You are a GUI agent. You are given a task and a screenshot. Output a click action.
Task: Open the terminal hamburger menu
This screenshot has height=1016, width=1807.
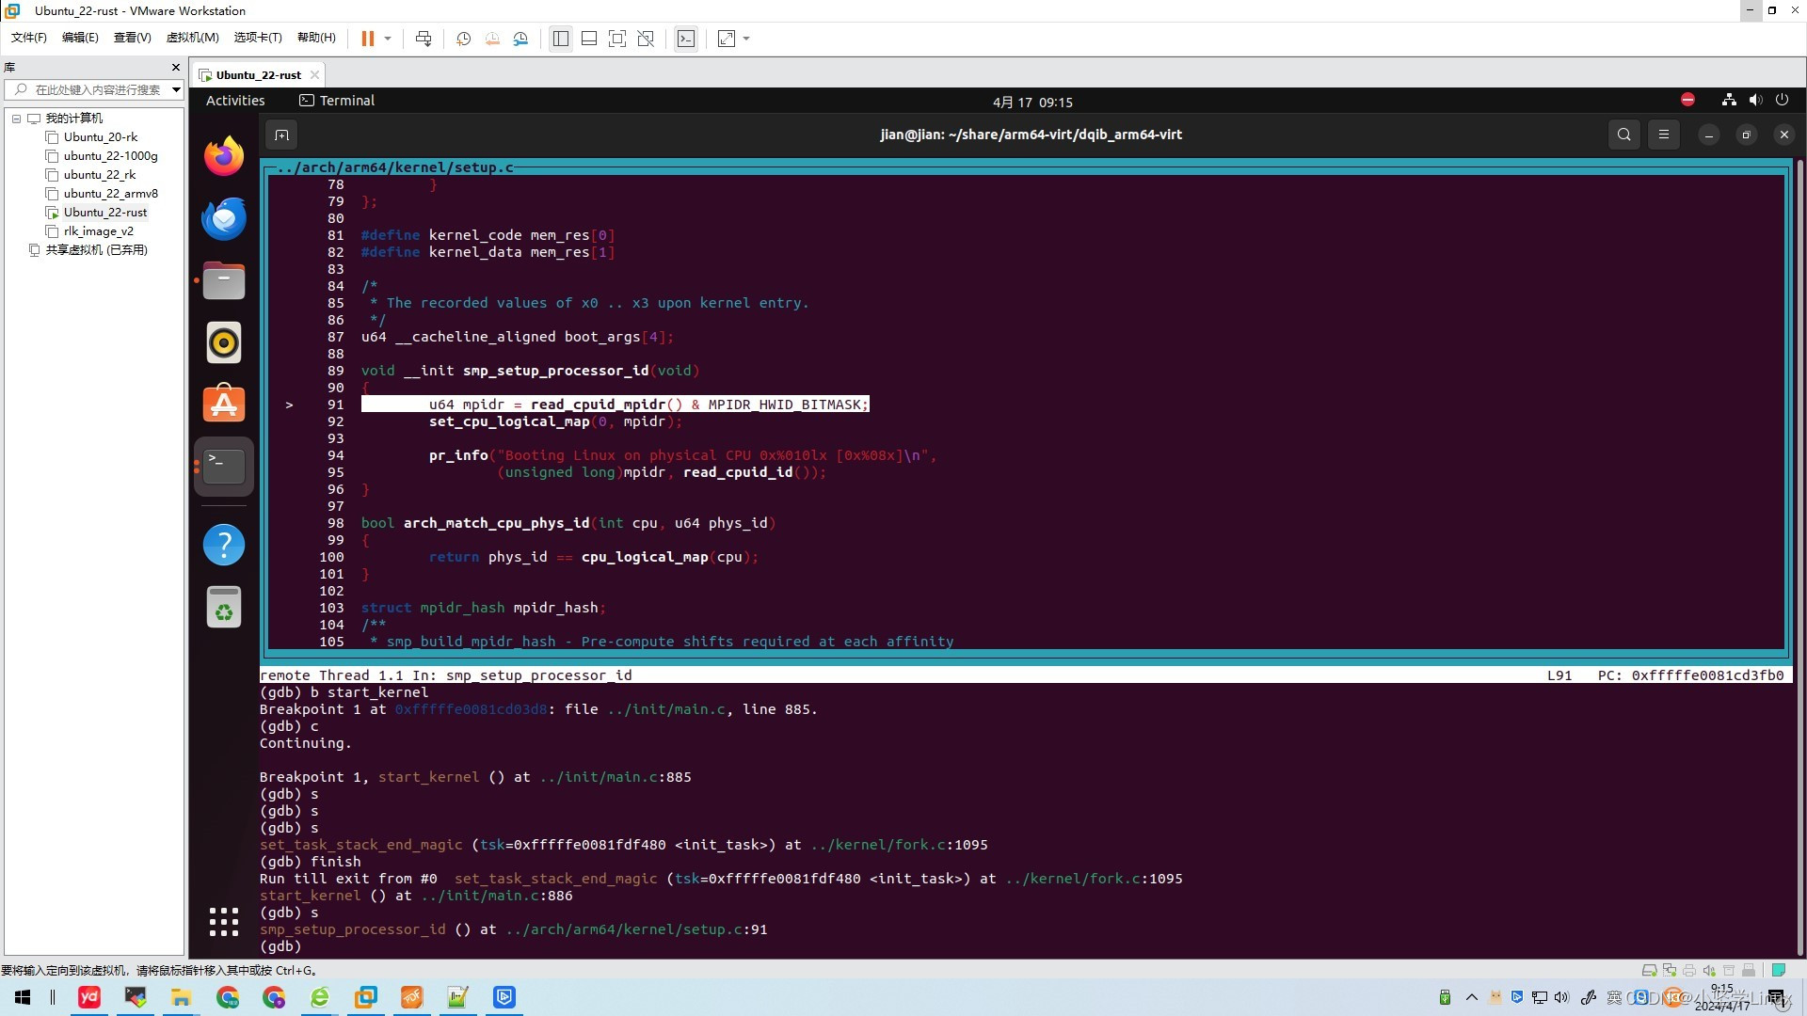[x=1663, y=135]
